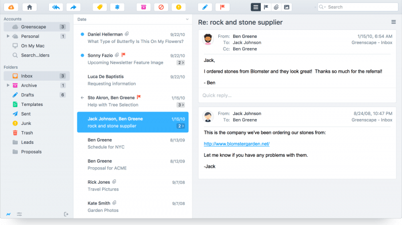Click the Quick reply field
The image size is (402, 225).
click(297, 96)
